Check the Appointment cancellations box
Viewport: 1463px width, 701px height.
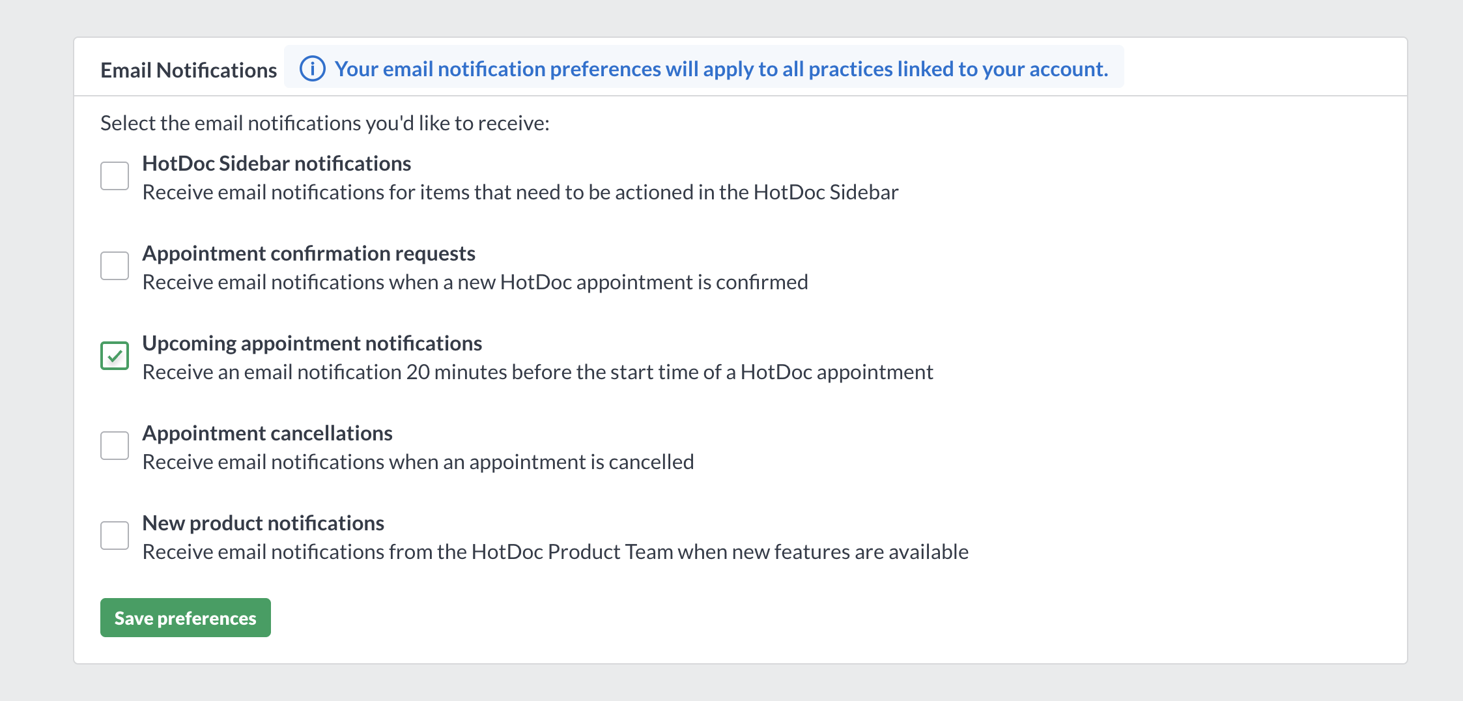coord(115,446)
